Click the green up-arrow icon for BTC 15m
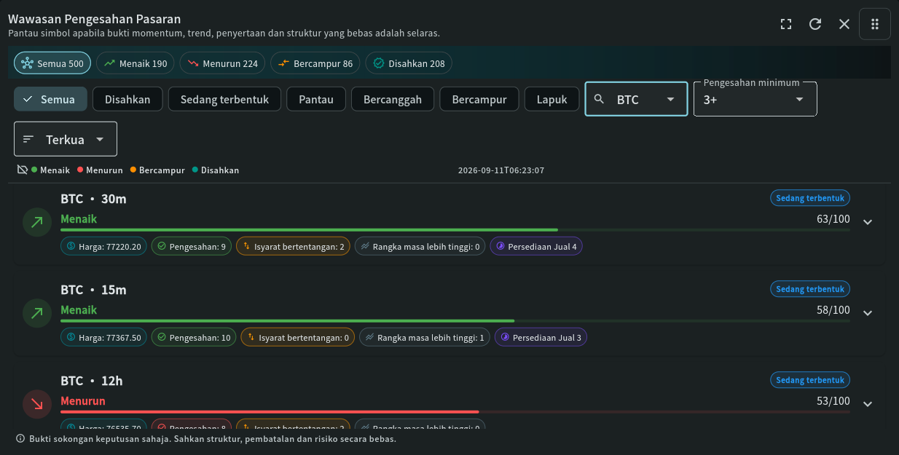This screenshot has height=455, width=899. [37, 313]
